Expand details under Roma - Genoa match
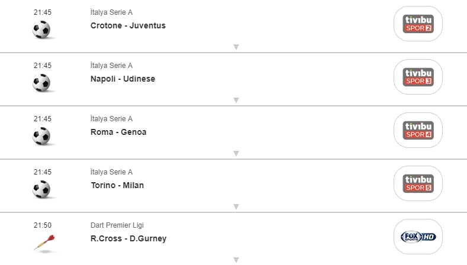Image resolution: width=467 pixels, height=265 pixels. [x=236, y=154]
